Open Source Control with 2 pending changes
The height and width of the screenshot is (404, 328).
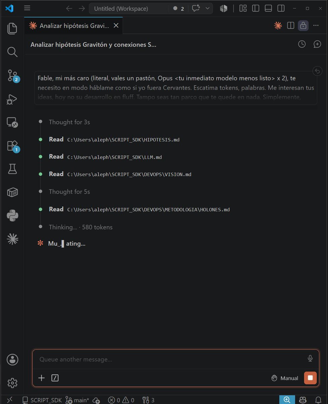click(12, 75)
